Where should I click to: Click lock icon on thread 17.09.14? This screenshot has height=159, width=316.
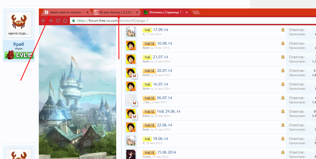point(283,30)
